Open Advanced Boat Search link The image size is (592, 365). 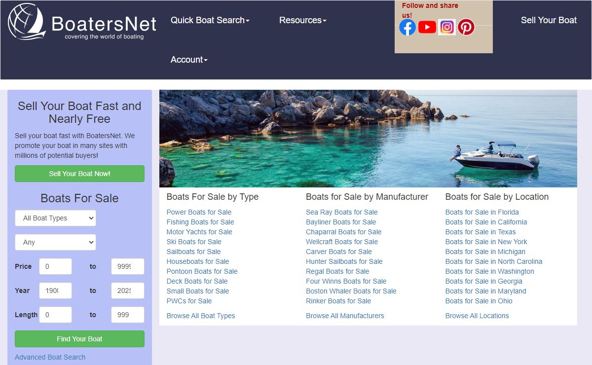click(50, 357)
